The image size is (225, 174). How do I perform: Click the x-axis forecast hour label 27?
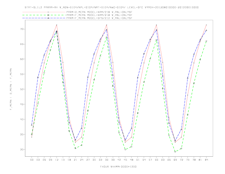(x=88, y=160)
